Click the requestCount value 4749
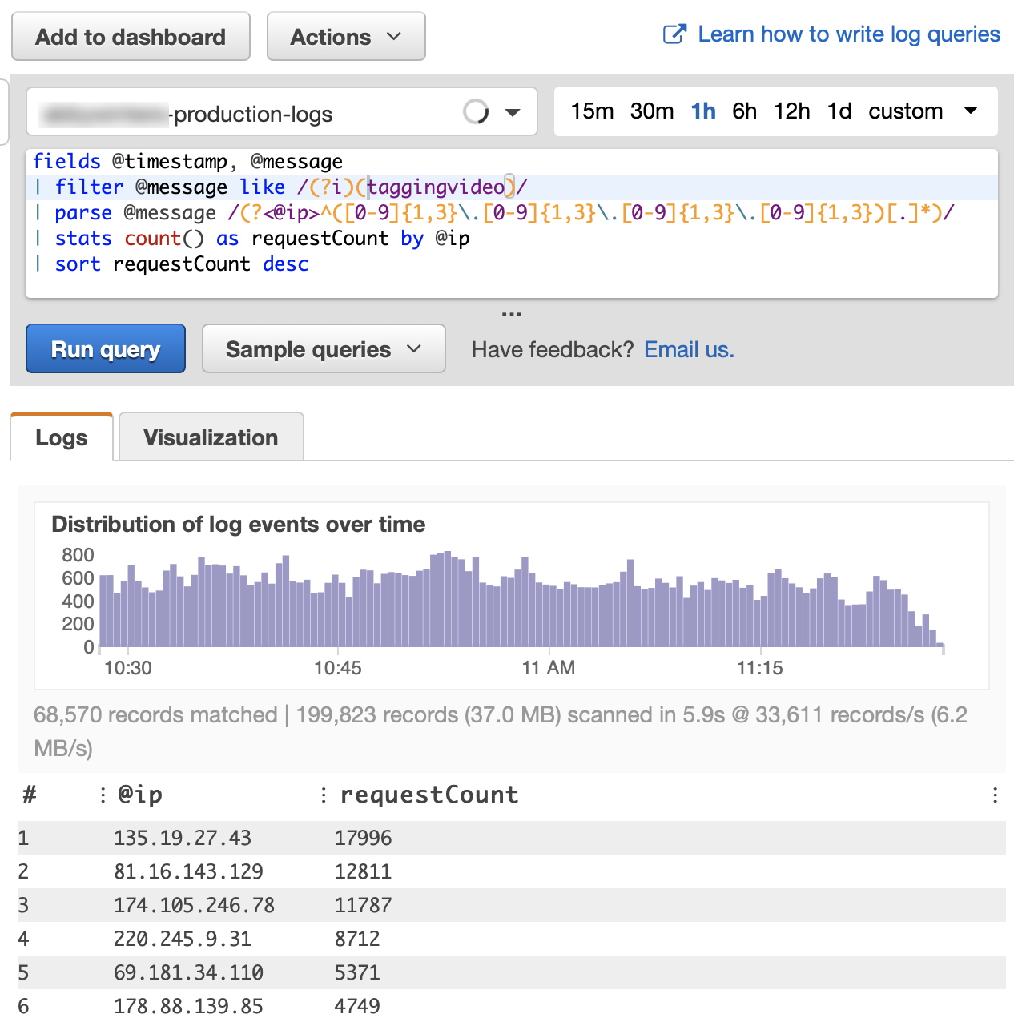 357,1006
